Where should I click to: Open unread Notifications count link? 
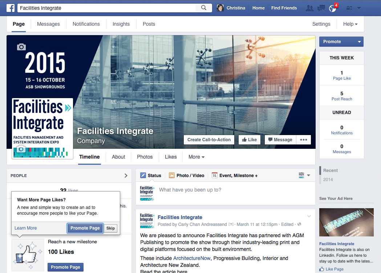(342, 130)
